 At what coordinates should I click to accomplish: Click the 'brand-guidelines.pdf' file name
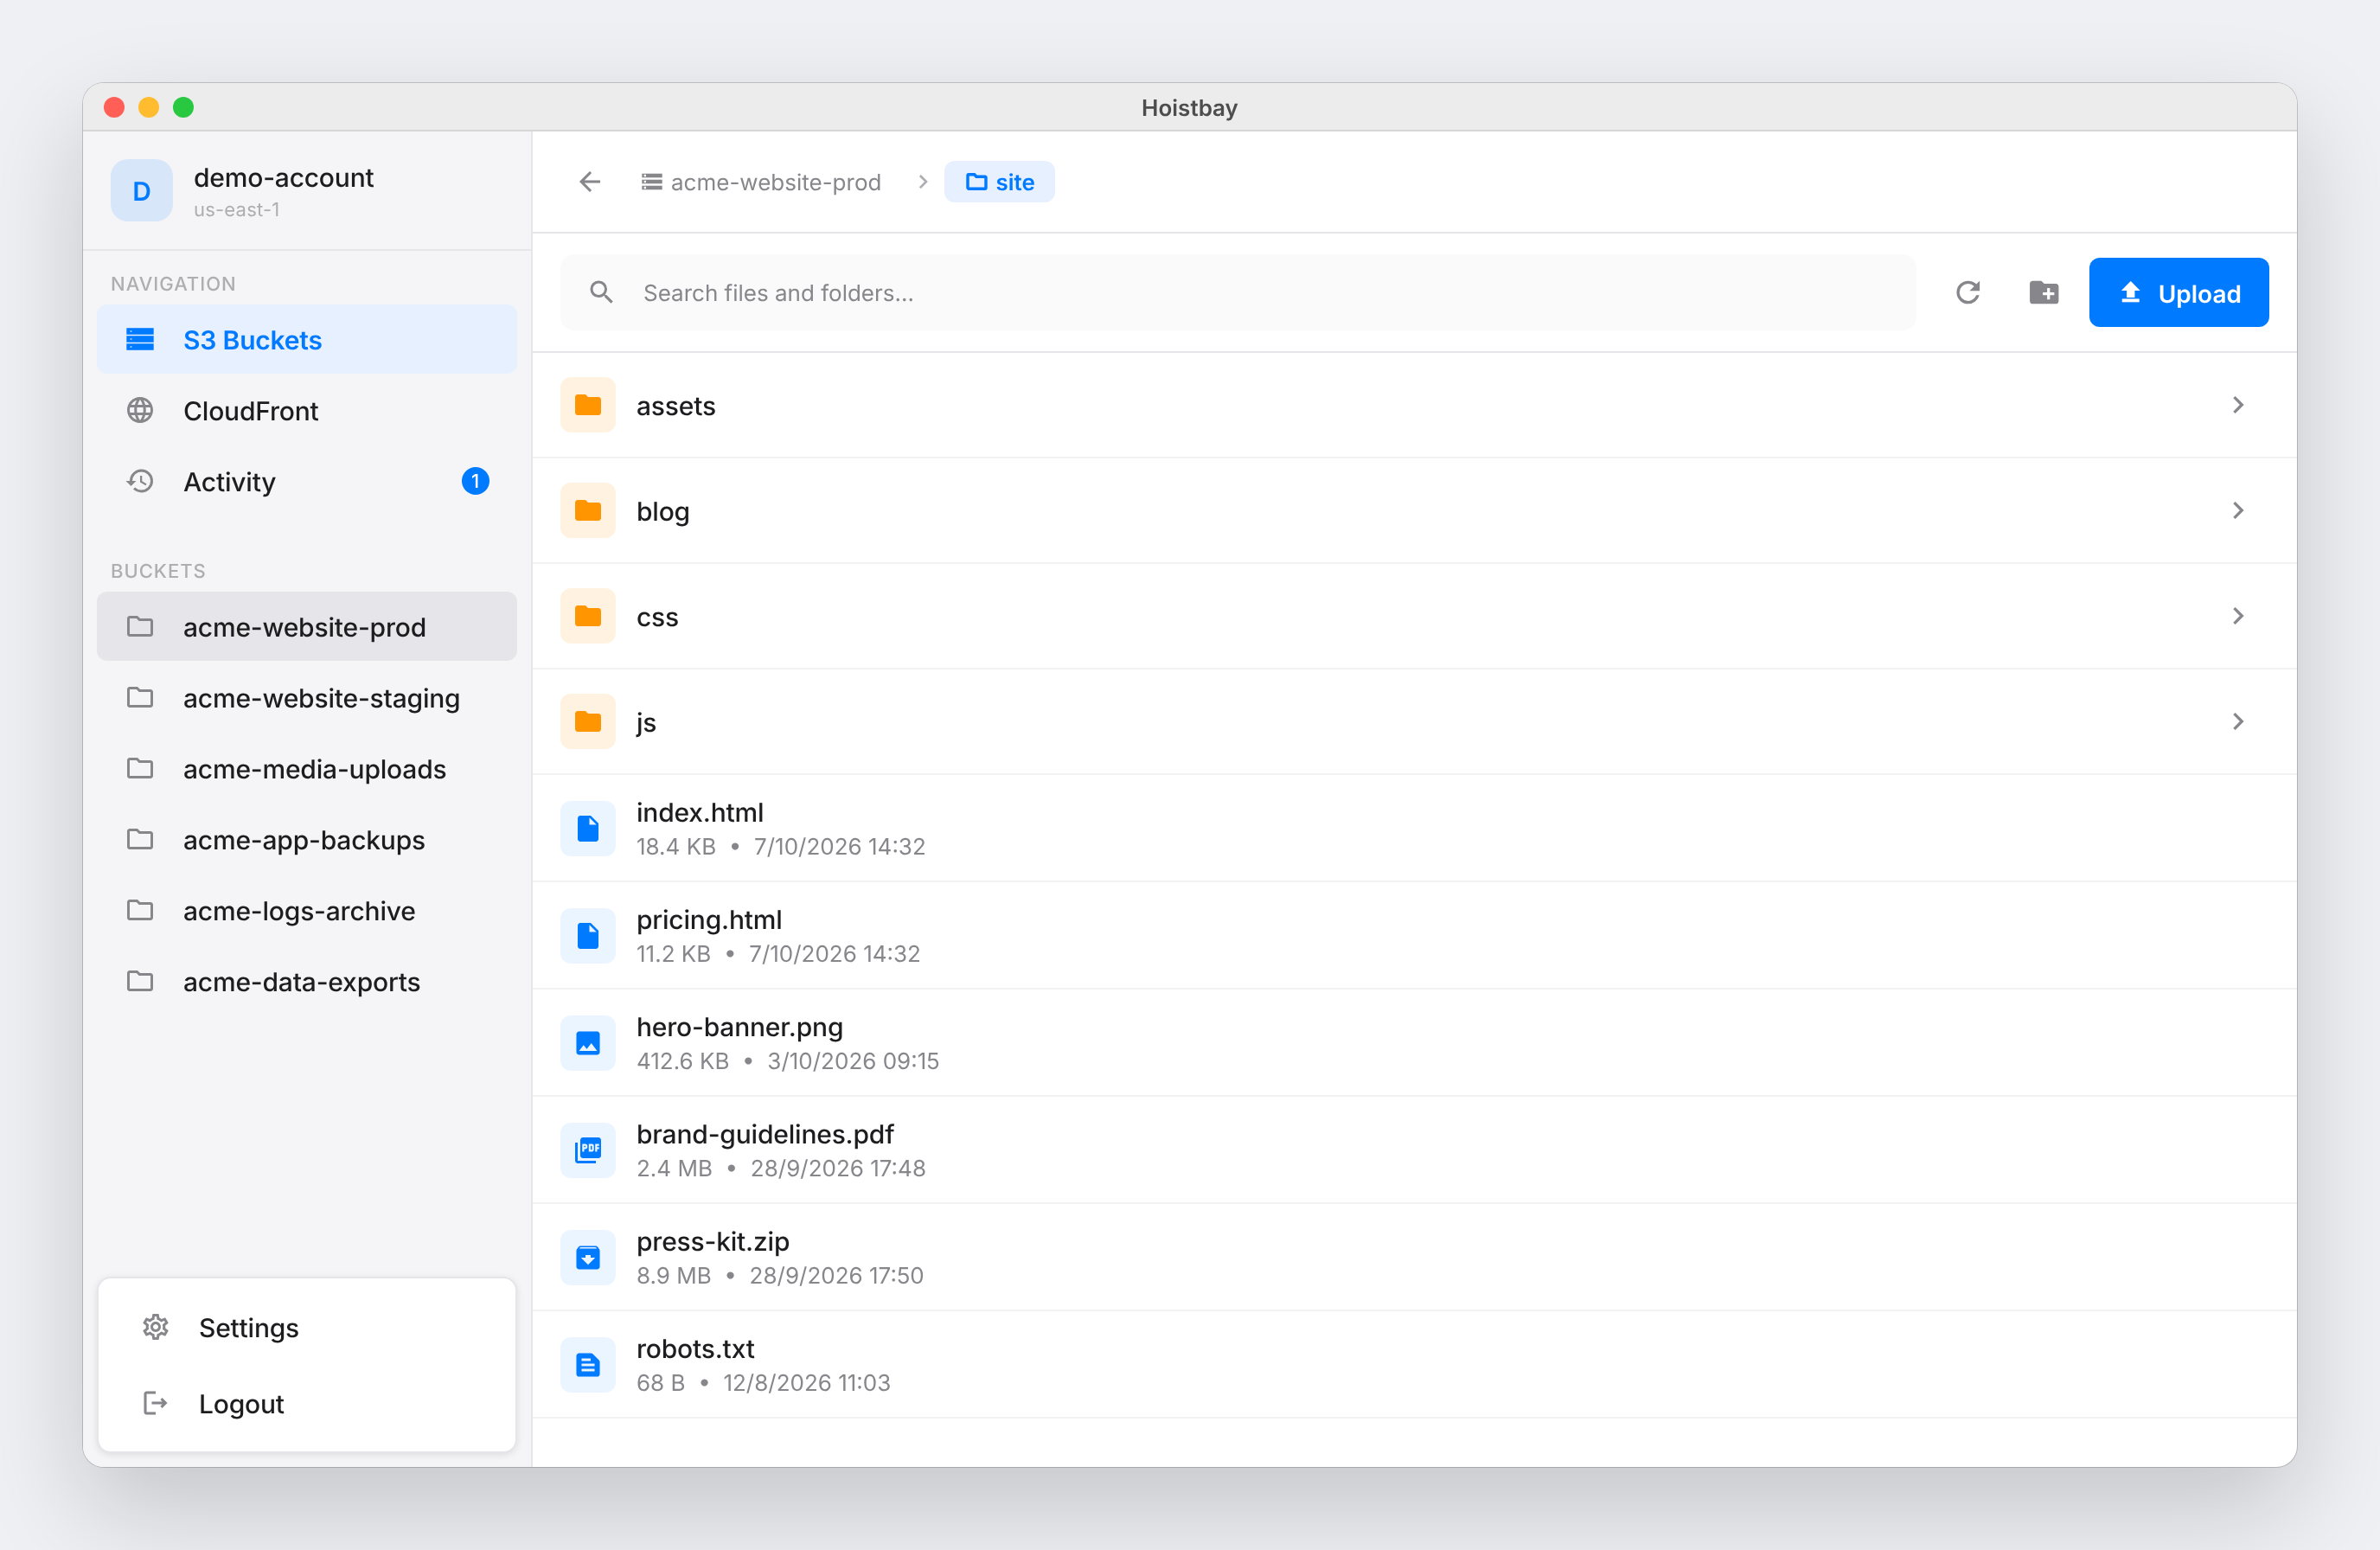pyautogui.click(x=765, y=1135)
